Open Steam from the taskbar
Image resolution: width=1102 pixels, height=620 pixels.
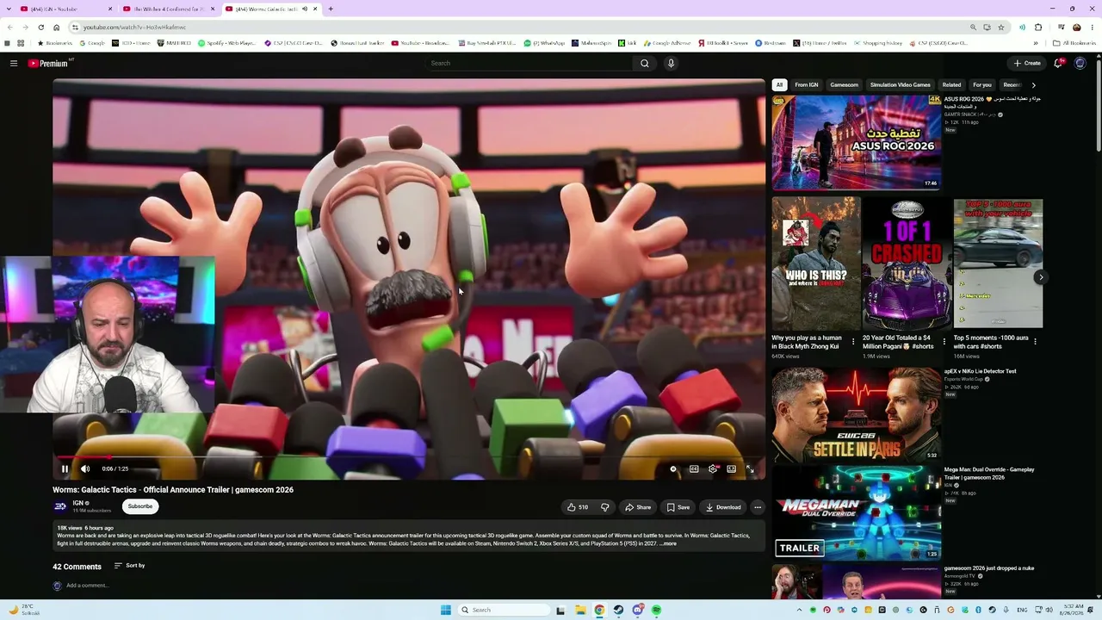pyautogui.click(x=618, y=610)
